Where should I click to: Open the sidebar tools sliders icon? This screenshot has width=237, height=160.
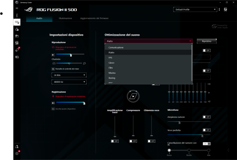(x=17, y=43)
